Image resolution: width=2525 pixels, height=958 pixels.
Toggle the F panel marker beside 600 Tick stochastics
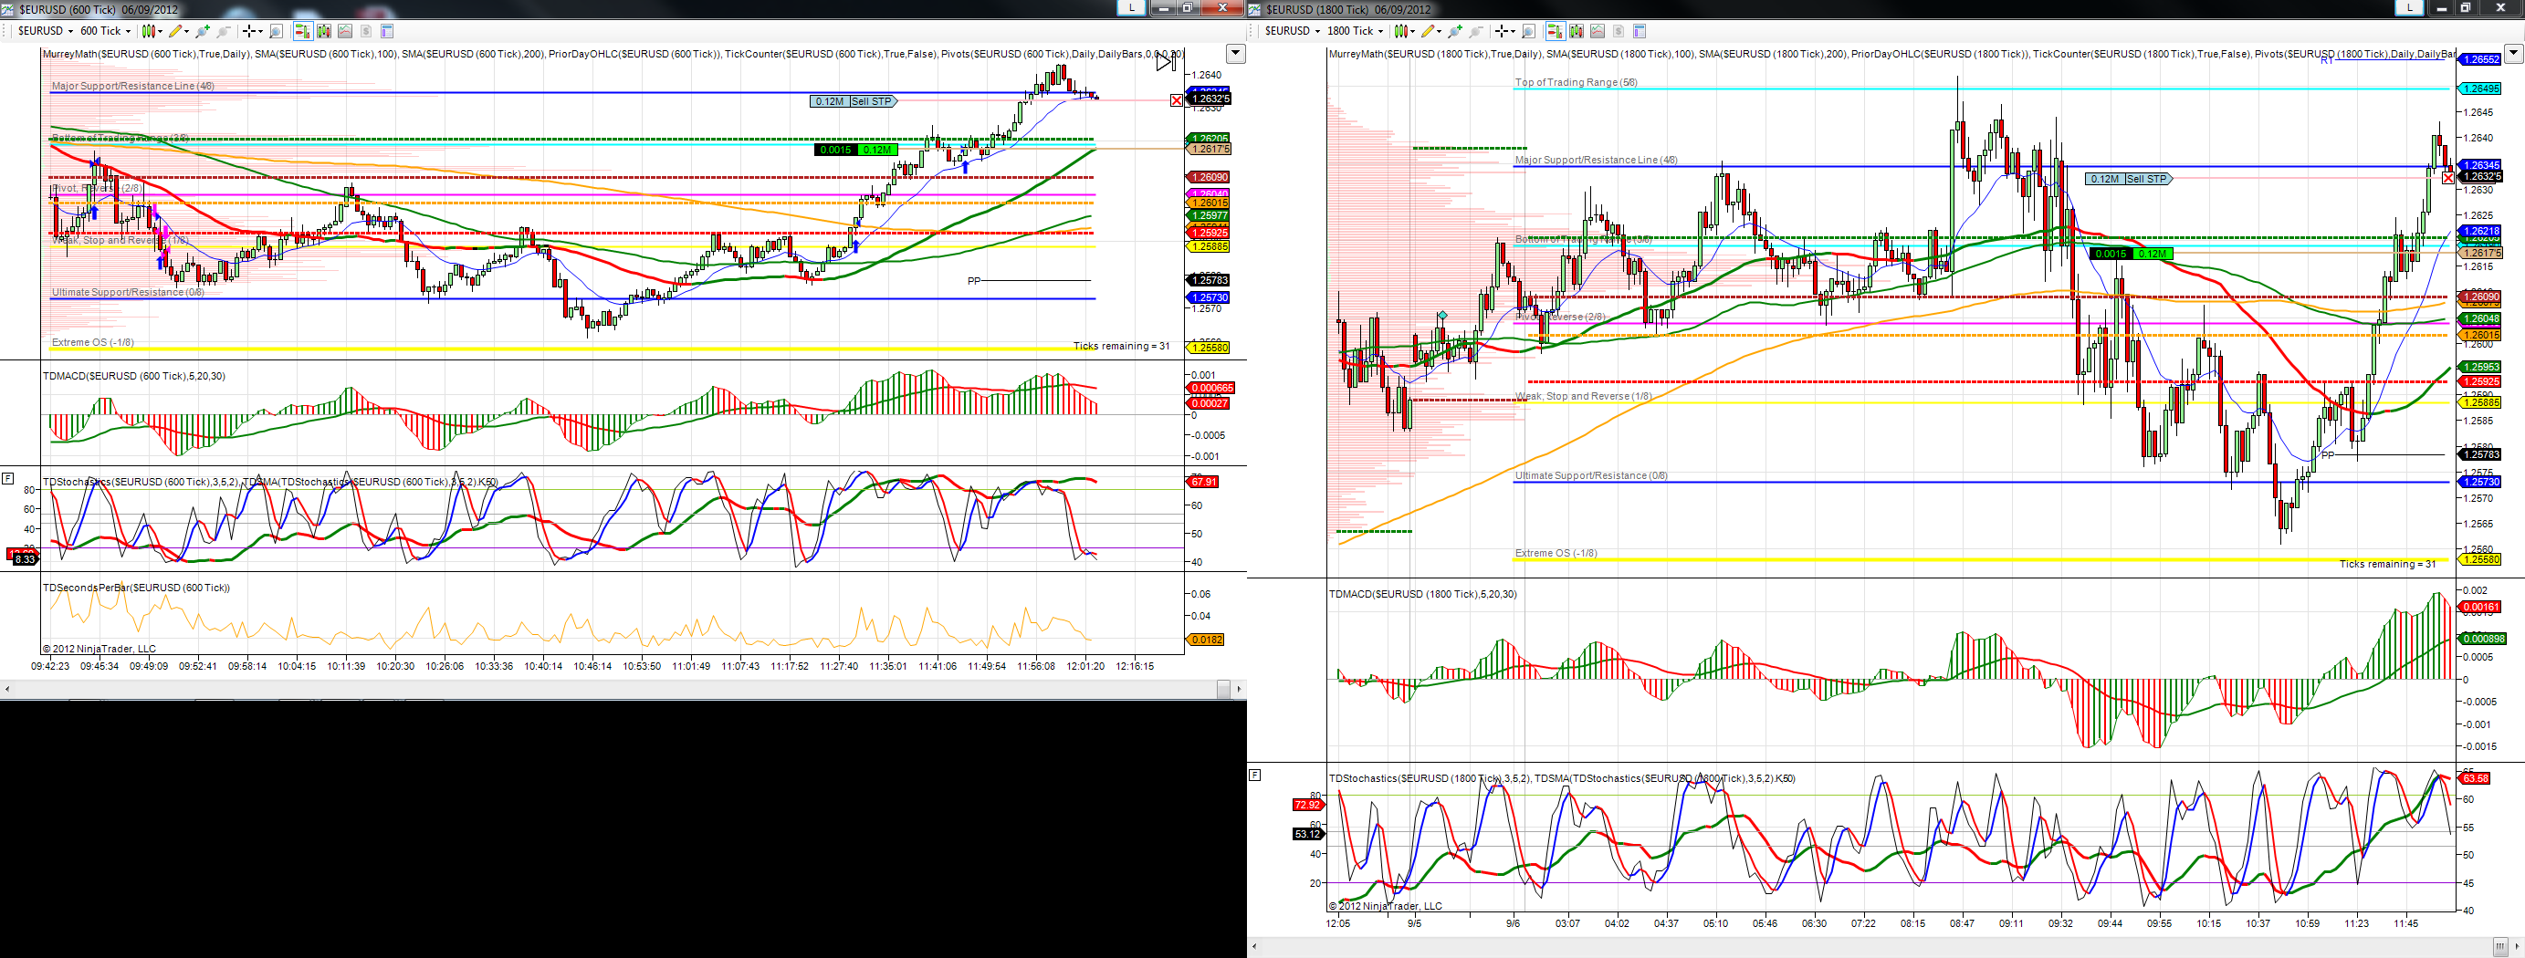[8, 478]
